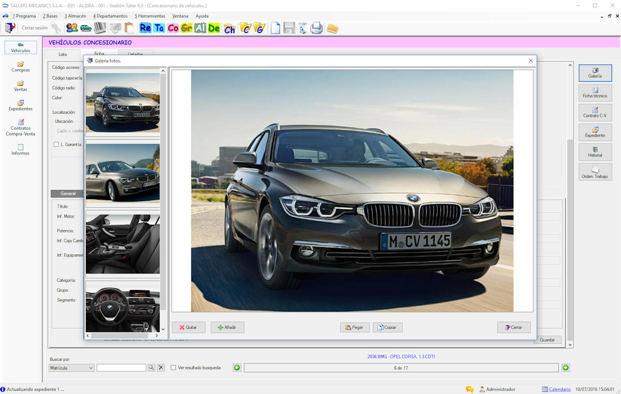Click the search text input field
The image size is (621, 394).
121,368
